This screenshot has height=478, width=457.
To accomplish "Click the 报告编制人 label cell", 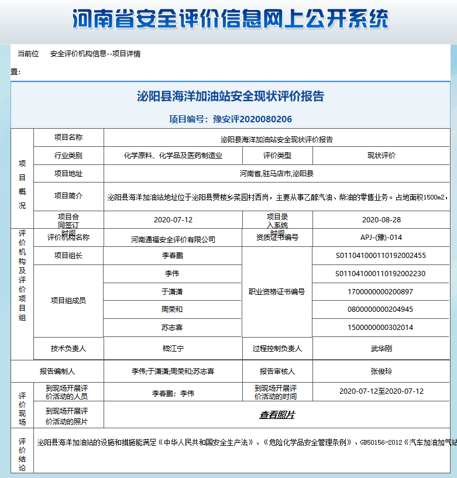I will tap(57, 372).
